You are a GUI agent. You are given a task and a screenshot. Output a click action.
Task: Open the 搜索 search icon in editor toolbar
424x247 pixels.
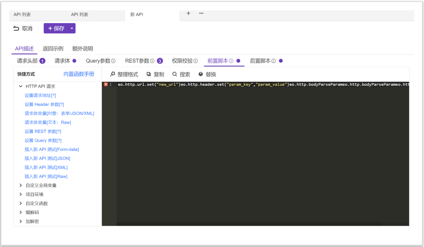coord(175,74)
